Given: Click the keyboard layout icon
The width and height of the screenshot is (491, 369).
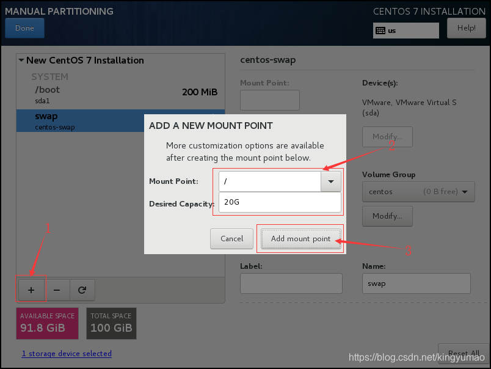Looking at the screenshot, I should coord(380,31).
